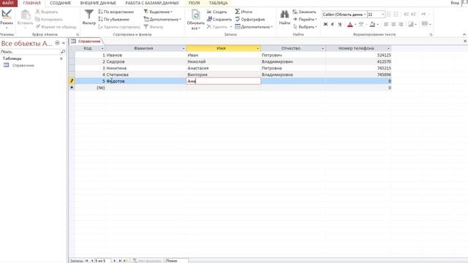Click the Анастасия name cell
The image size is (468, 263).
pyautogui.click(x=224, y=68)
